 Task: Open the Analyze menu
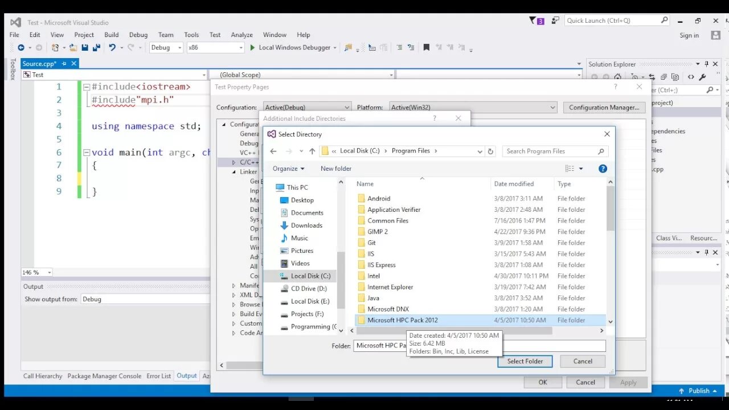(241, 35)
